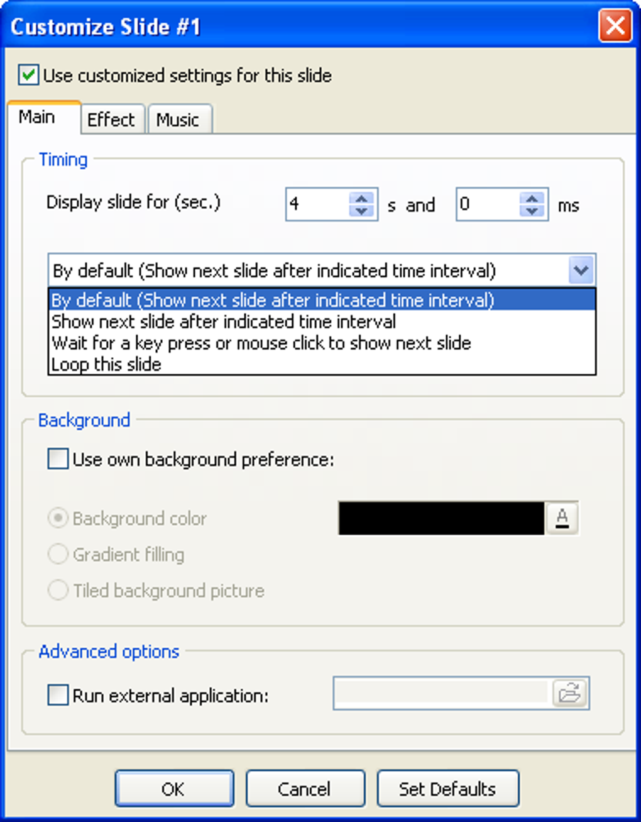Click the external application path field

pos(441,693)
